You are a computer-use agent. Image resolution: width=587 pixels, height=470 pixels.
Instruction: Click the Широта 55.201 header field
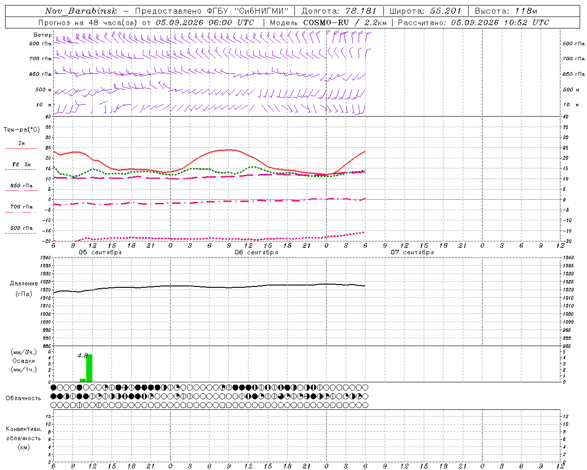coord(425,11)
